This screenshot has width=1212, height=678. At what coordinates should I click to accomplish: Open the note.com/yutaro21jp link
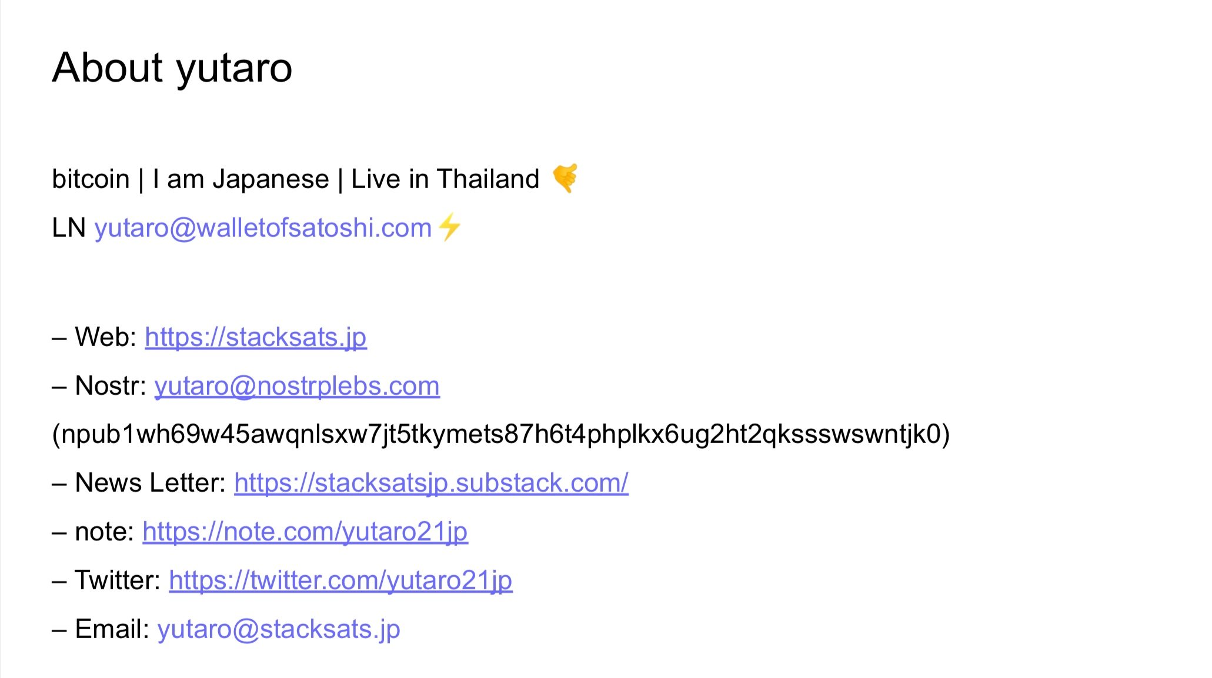pyautogui.click(x=305, y=532)
